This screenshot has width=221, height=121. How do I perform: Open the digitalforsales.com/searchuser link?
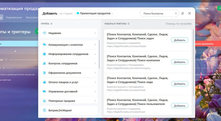tap(126, 112)
